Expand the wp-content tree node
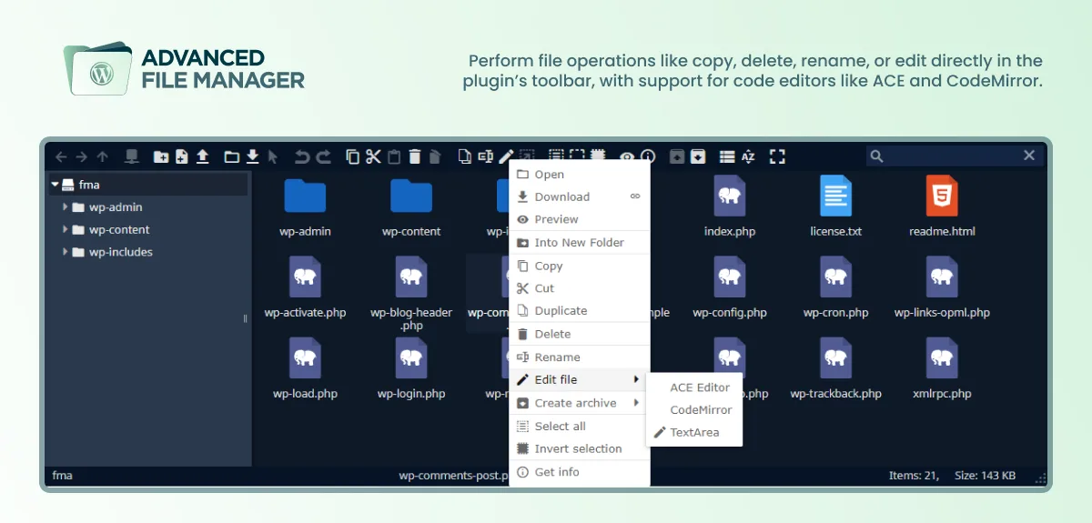The height and width of the screenshot is (523, 1092). point(66,230)
